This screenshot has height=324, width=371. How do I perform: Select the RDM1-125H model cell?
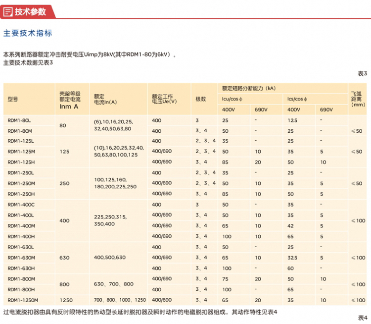pos(21,162)
